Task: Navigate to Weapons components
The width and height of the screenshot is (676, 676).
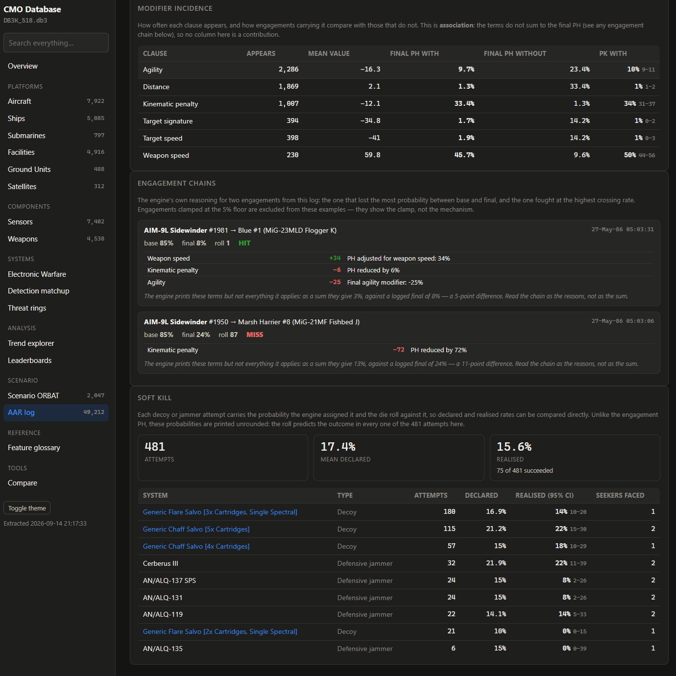Action: (x=56, y=239)
